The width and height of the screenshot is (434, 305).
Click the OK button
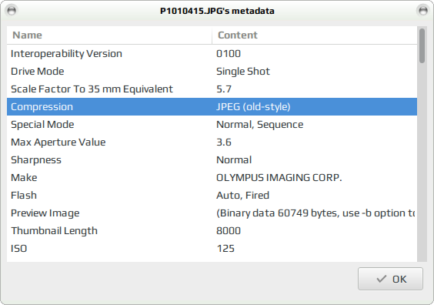click(390, 279)
